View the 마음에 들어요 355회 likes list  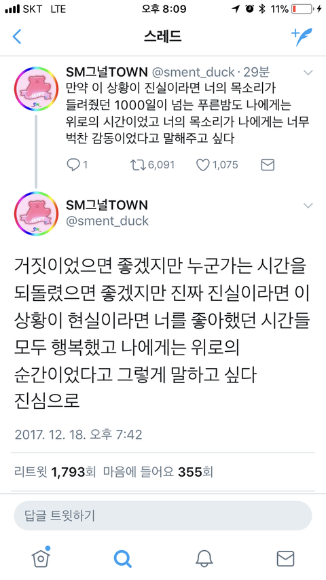pos(158,472)
